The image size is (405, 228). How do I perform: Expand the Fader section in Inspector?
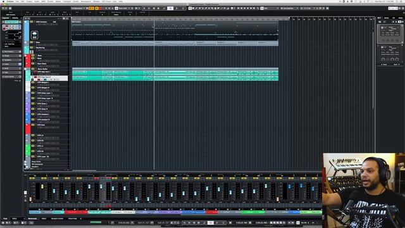coord(11,72)
